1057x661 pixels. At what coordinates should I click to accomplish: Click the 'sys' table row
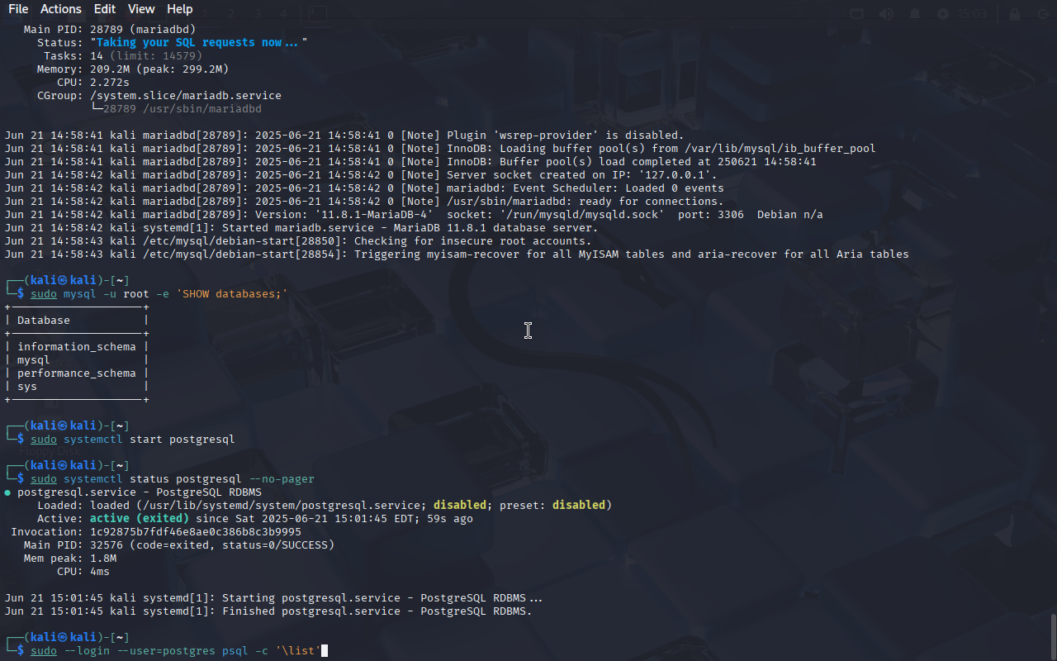pos(27,386)
